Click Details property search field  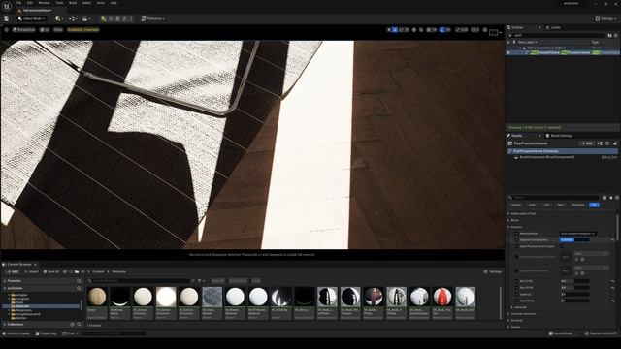[555, 198]
